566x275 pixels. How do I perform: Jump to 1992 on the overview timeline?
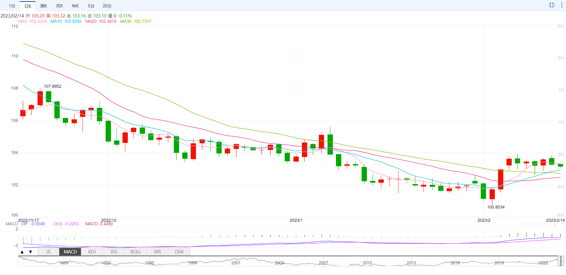click(106, 263)
